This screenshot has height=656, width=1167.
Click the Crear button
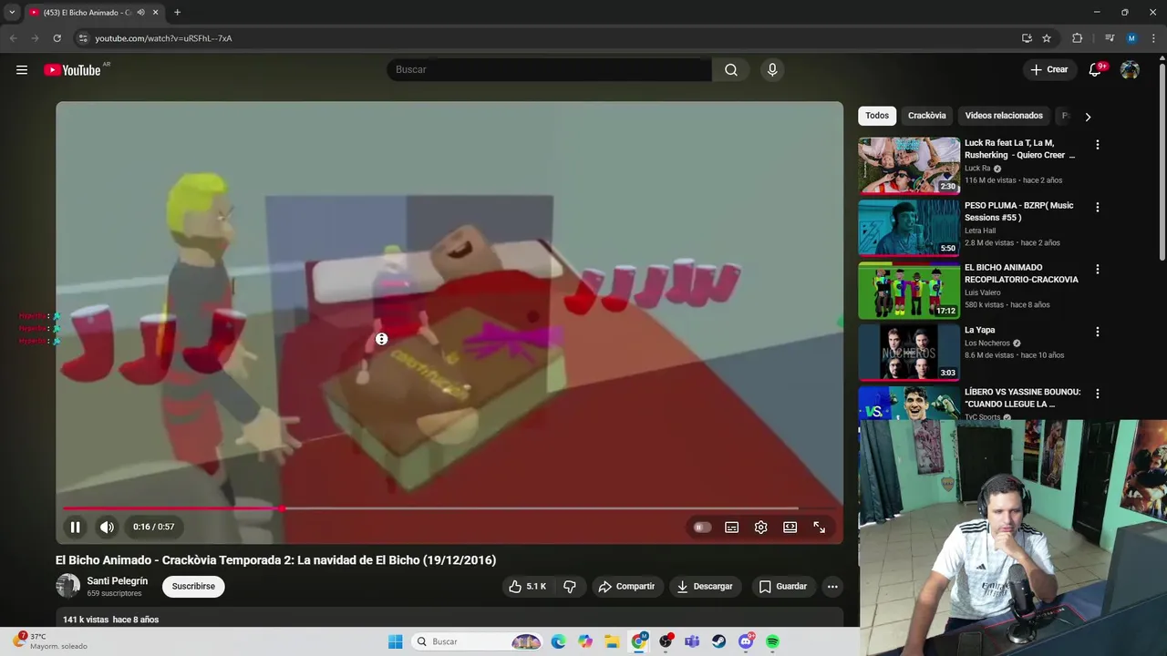coord(1048,69)
